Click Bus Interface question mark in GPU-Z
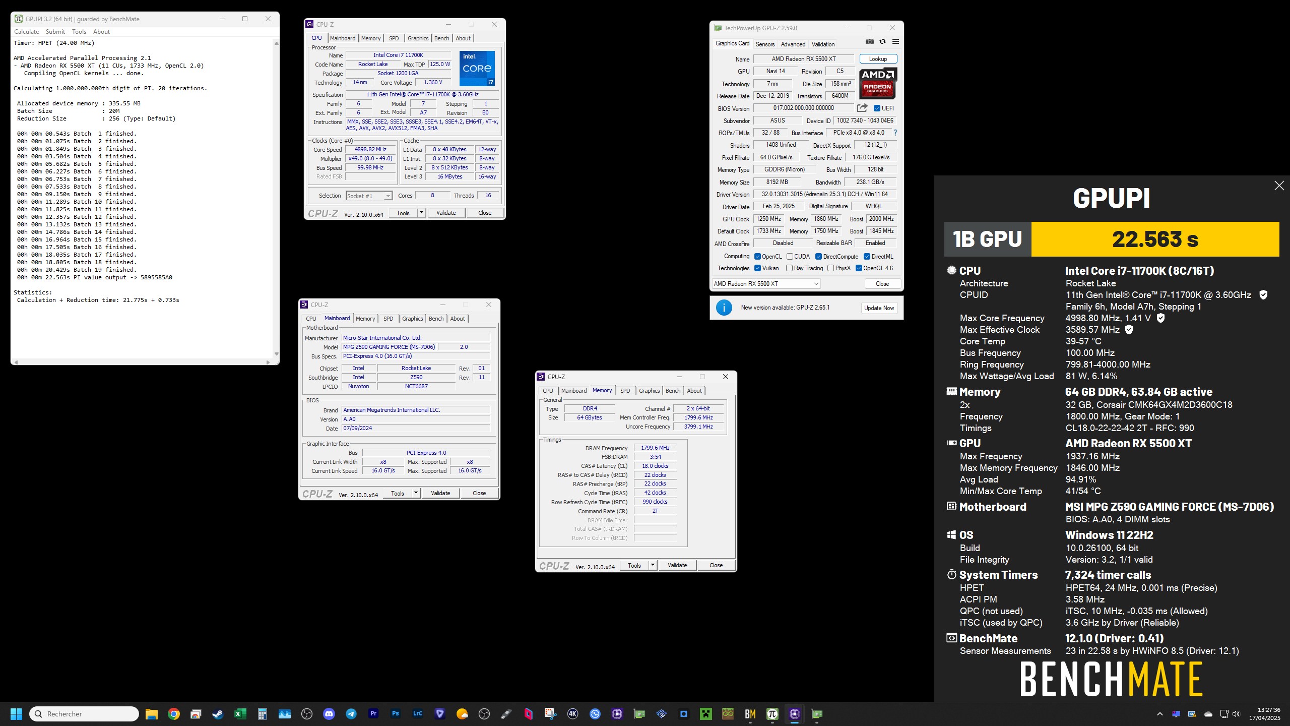Viewport: 1290px width, 726px height. click(x=895, y=133)
